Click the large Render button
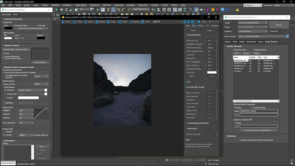295x166 pixels. click(x=279, y=25)
